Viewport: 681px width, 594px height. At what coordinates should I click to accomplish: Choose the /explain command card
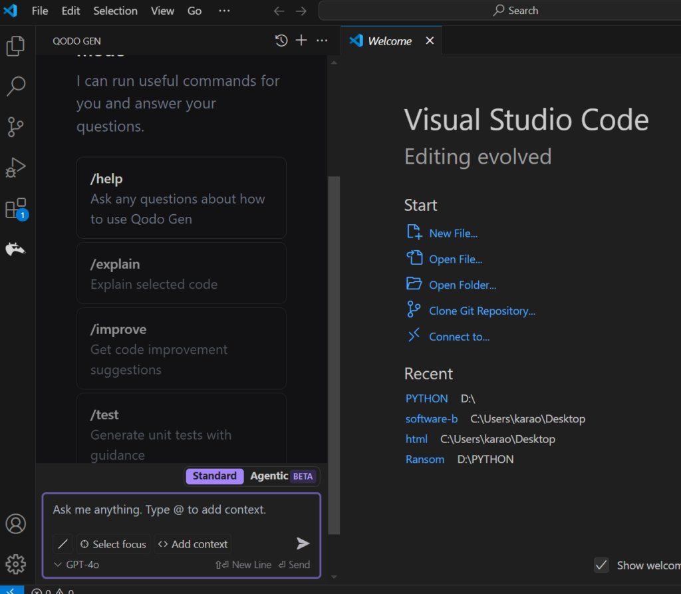tap(181, 273)
